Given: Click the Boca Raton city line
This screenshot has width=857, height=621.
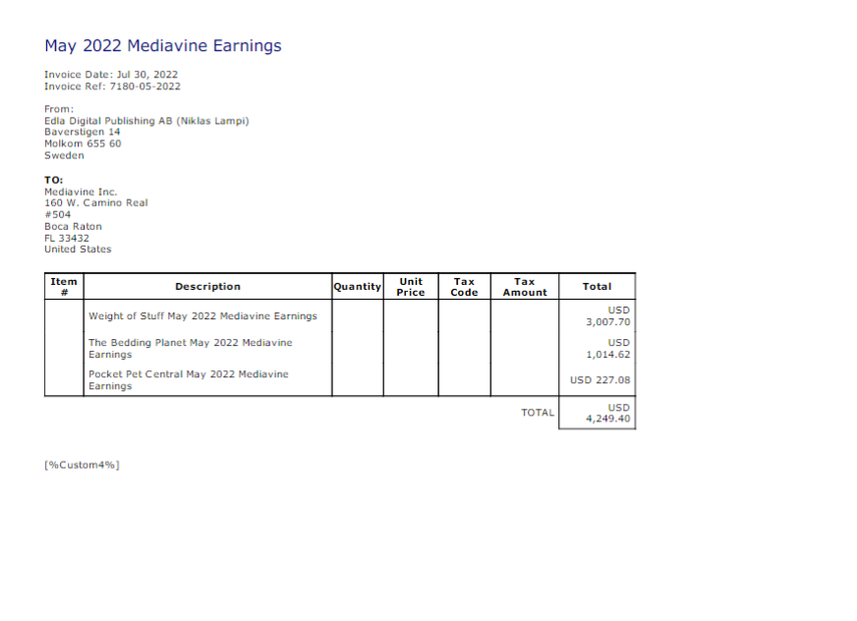Looking at the screenshot, I should pyautogui.click(x=73, y=226).
